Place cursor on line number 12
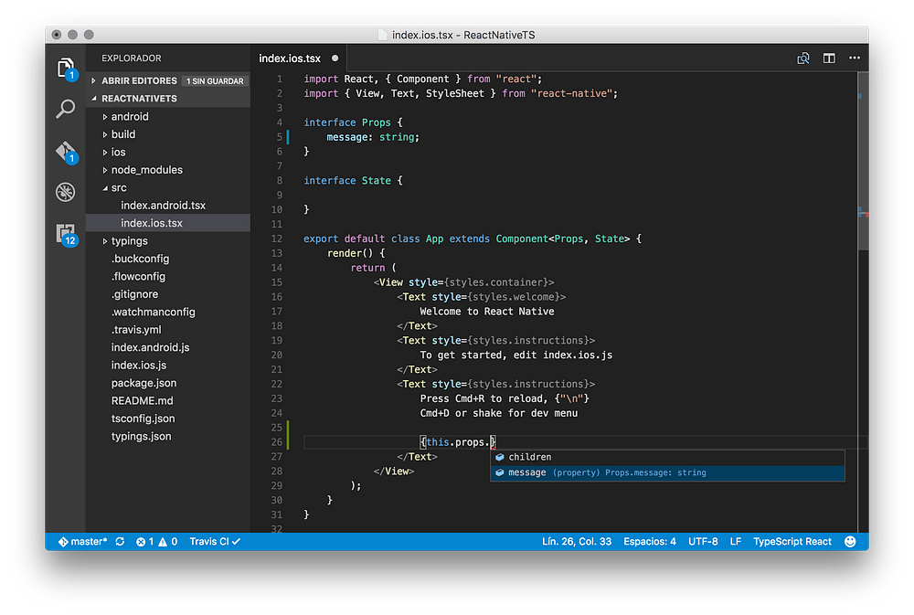914x615 pixels. pos(276,239)
